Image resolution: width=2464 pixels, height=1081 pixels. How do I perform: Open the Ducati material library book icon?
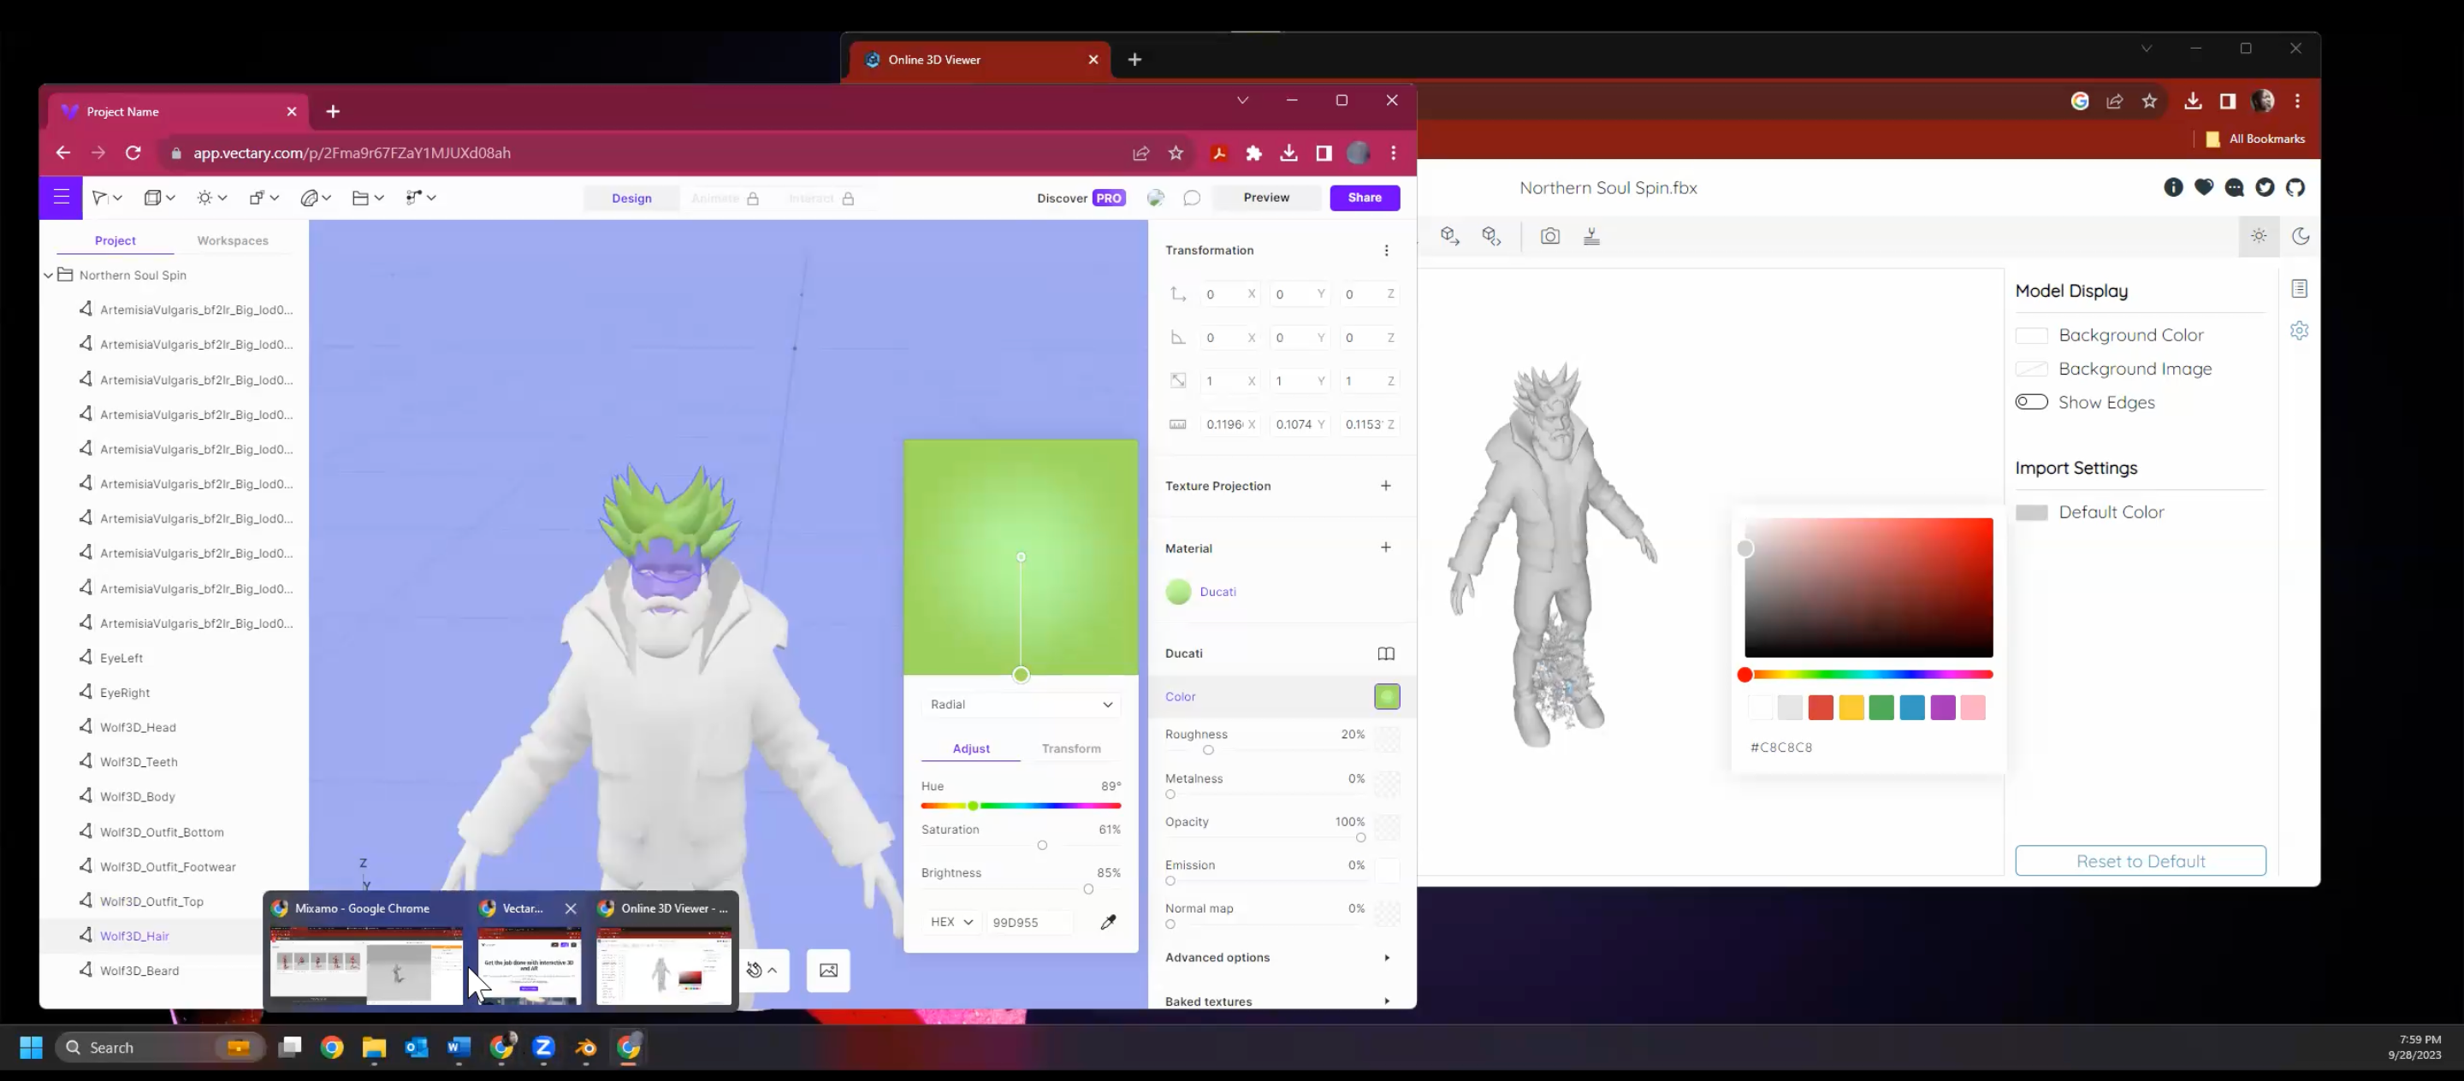coord(1385,653)
